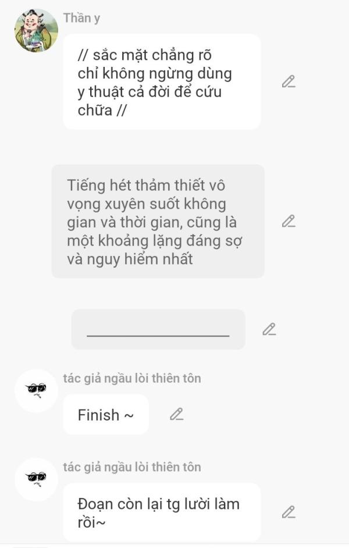
Task: Tap the 'sắc mặt chẳng rõ' chat bubble
Action: coord(162,82)
